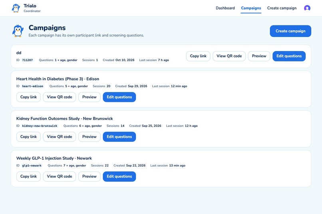
Task: Click the Campaigns page heading
Action: tap(47, 28)
